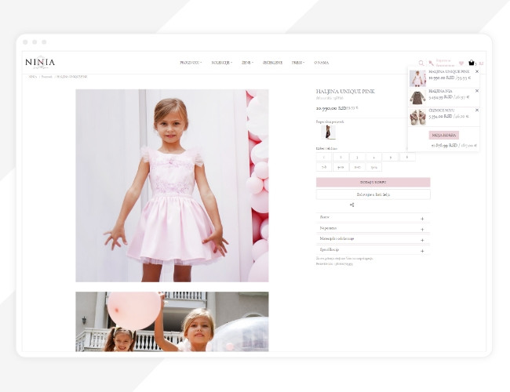This screenshot has height=392, width=510.
Task: Open the O NAMA page
Action: (x=322, y=63)
